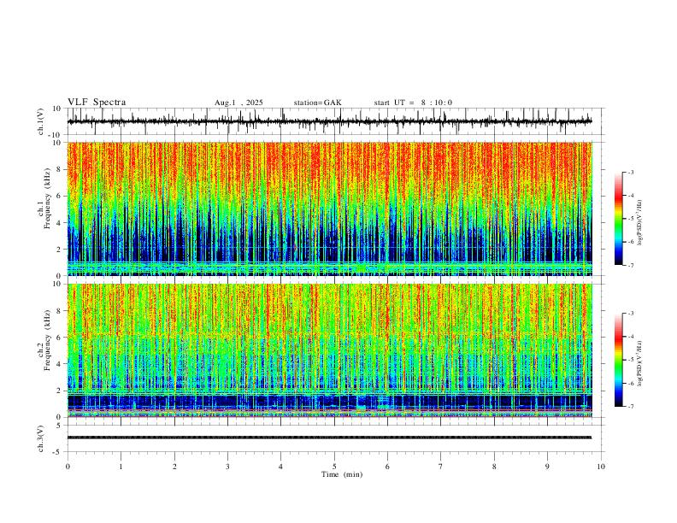677x523 pixels.
Task: Click inside the ch.2 spectrogram panel
Action: [330, 350]
